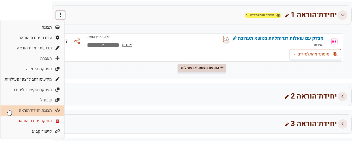The height and width of the screenshot is (141, 354).
Task: Open the activity's three-dot actions menu
Action: 67,41
